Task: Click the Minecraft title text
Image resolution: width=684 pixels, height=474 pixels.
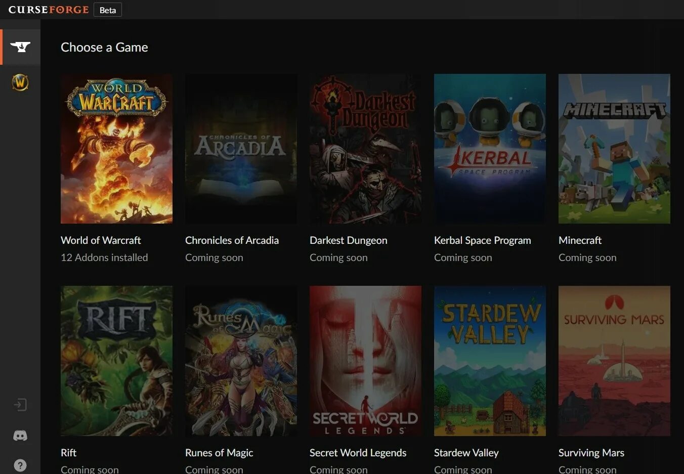Action: 580,240
